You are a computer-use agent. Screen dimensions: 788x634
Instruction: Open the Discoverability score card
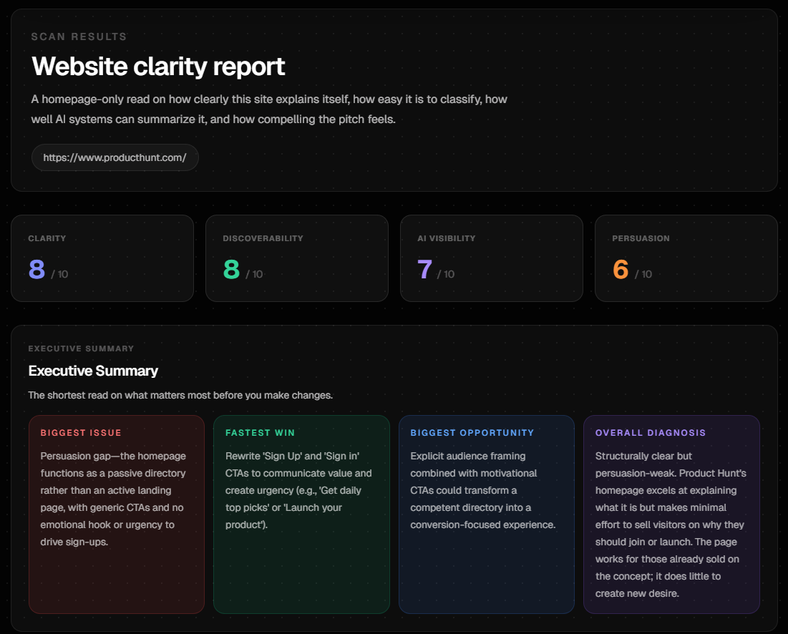pyautogui.click(x=297, y=258)
